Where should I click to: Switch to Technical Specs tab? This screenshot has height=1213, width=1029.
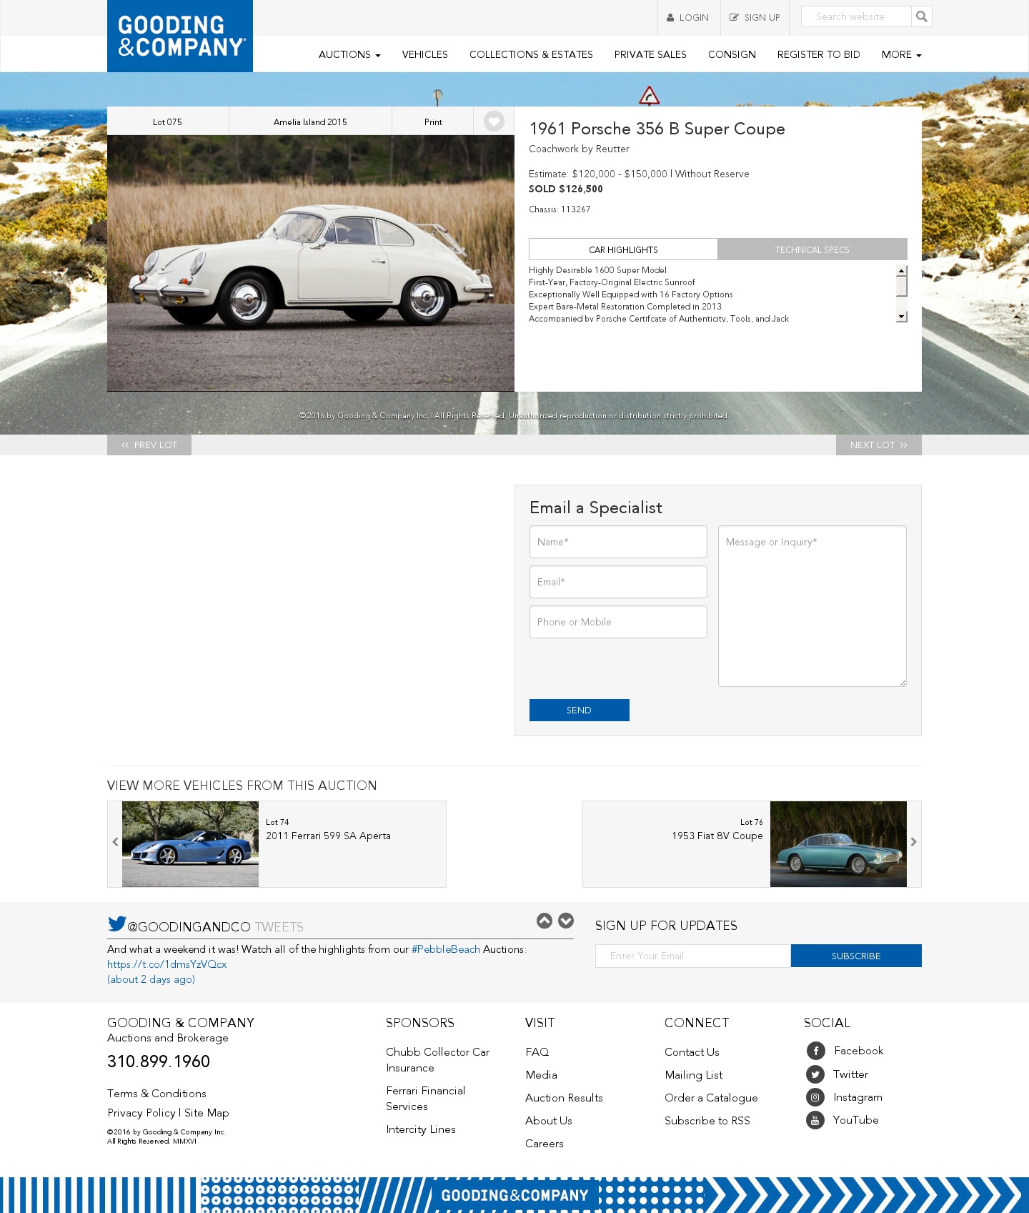coord(812,249)
